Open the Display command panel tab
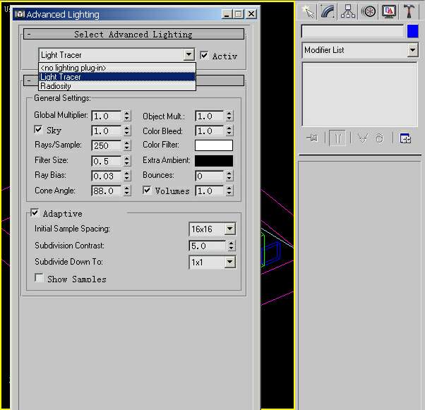The width and height of the screenshot is (425, 410). click(389, 12)
